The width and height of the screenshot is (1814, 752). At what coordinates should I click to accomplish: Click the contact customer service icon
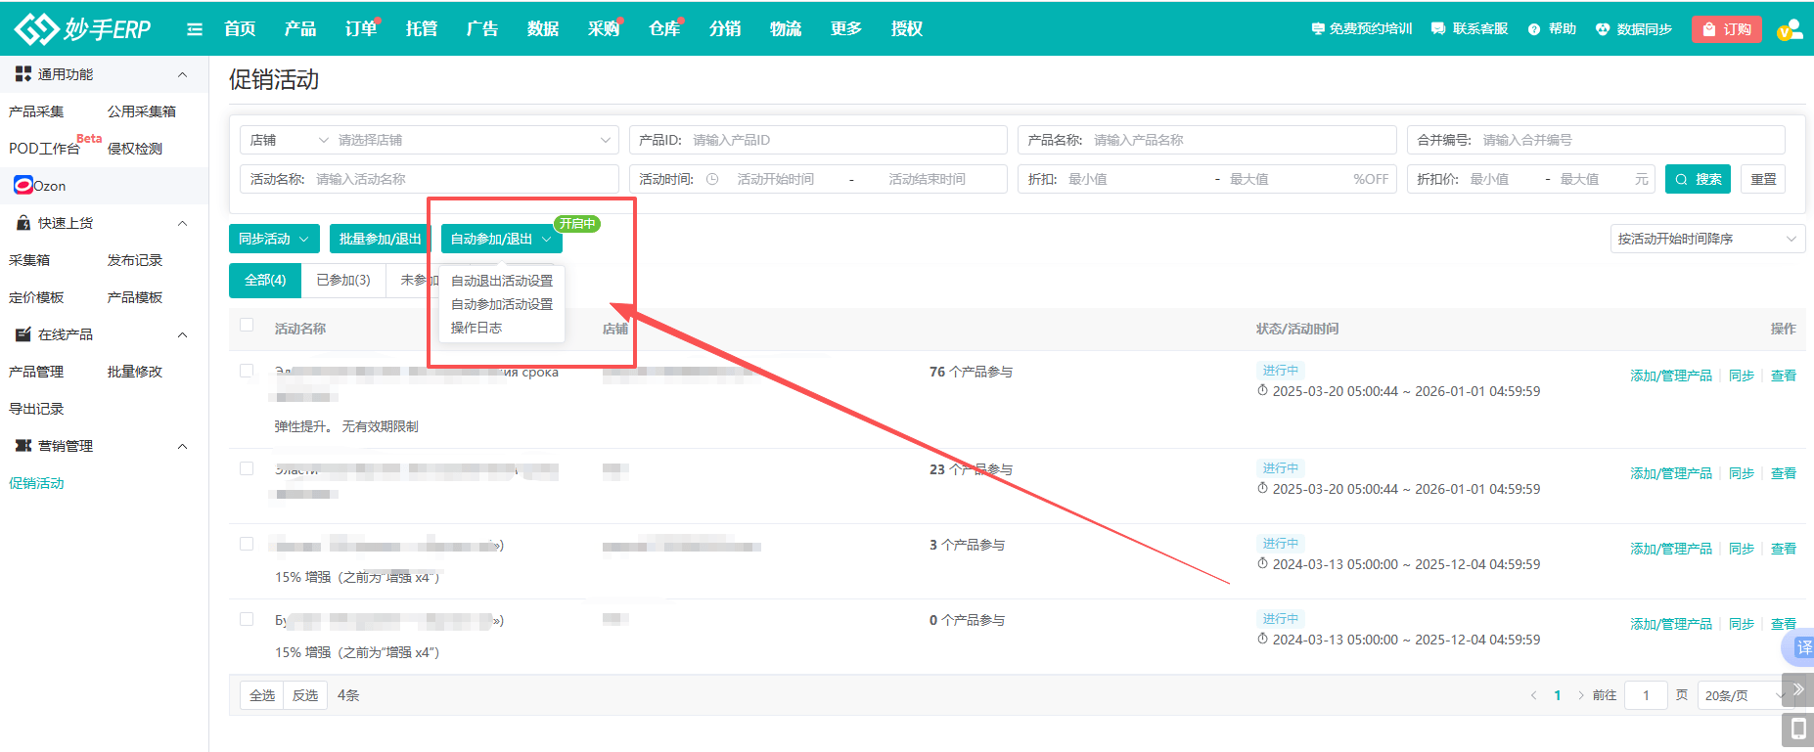(x=1438, y=29)
